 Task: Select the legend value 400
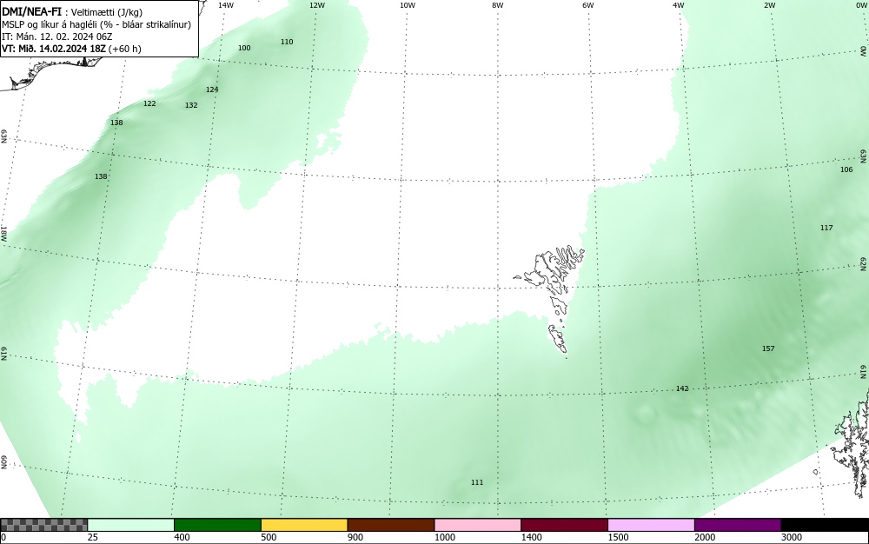[182, 537]
